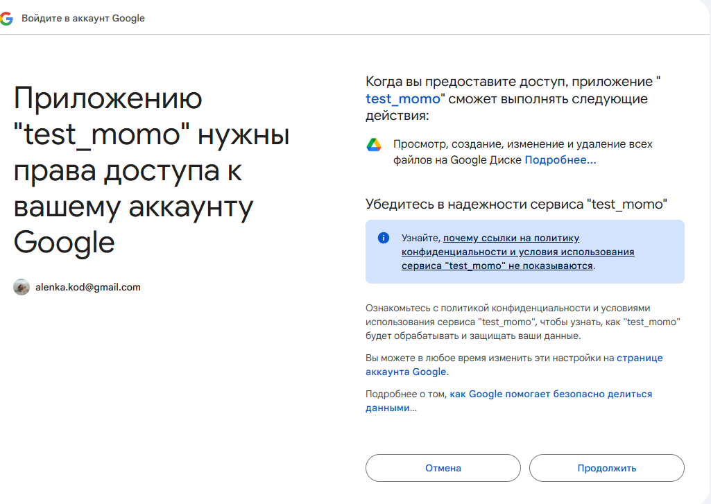Click the paragraph starting with "Ознакомьтесь с политикой"
Viewport: 711px width, 504px height.
522,322
